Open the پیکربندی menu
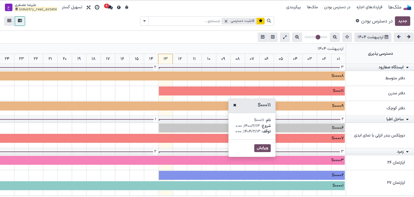Screen dimensions: 414x197 (x=293, y=7)
